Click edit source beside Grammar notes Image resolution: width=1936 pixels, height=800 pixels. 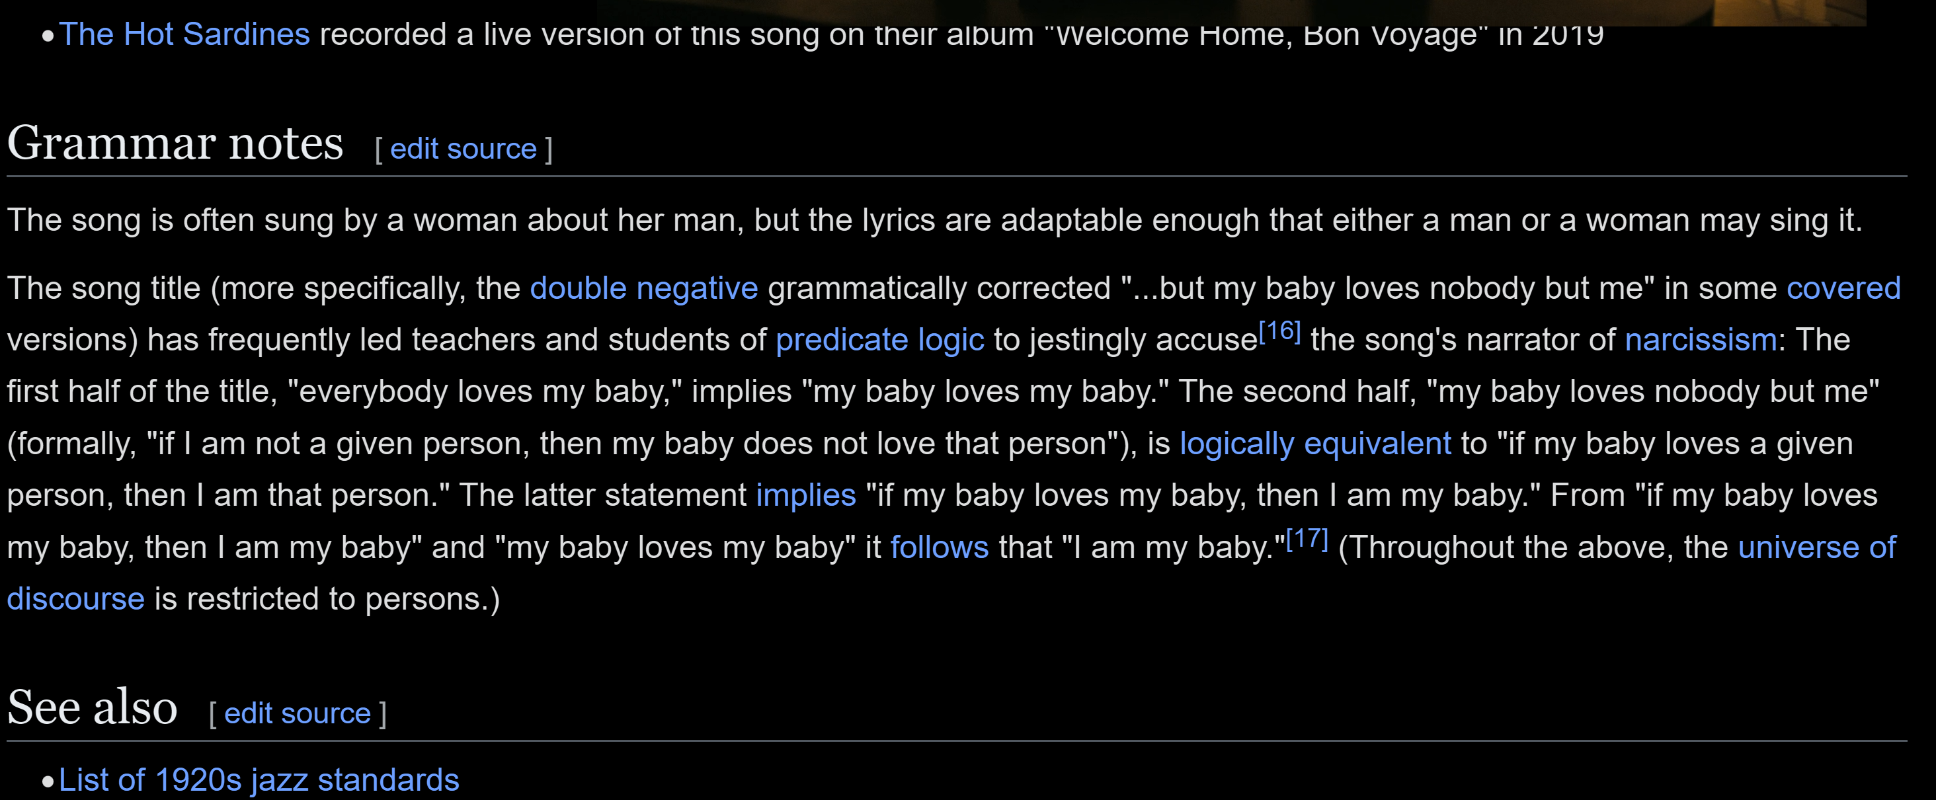463,149
